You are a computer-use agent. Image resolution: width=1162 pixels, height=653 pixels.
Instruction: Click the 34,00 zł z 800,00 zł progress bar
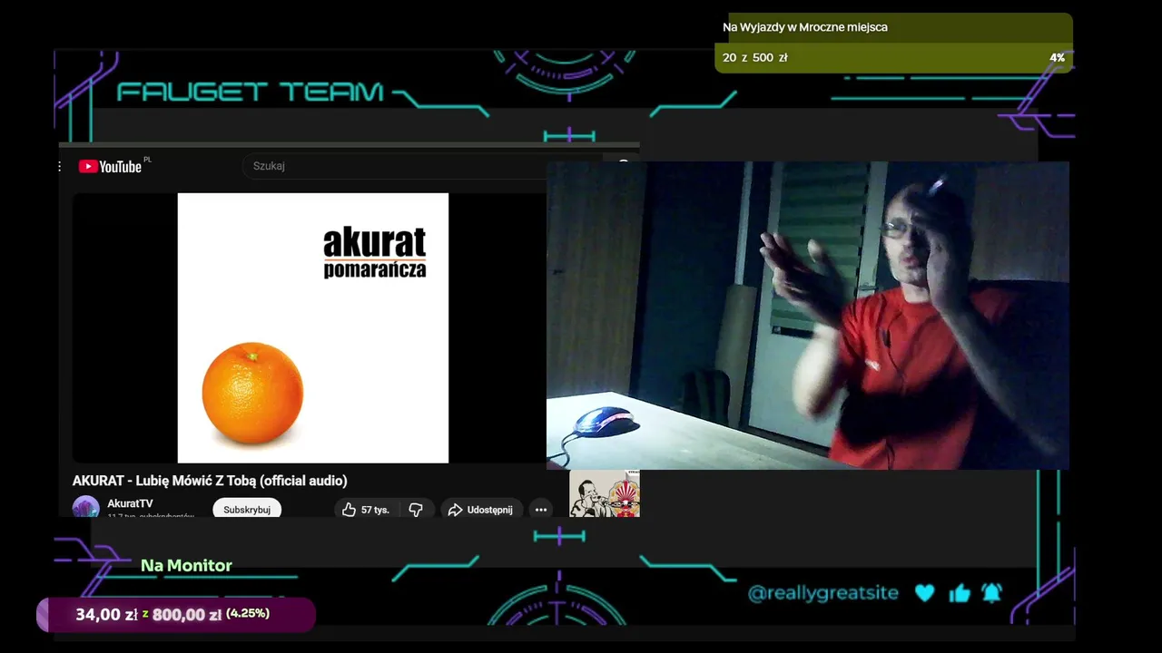point(176,614)
